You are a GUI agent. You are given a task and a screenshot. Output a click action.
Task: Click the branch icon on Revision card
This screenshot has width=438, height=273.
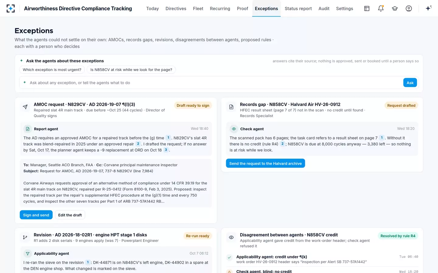[x=25, y=237]
